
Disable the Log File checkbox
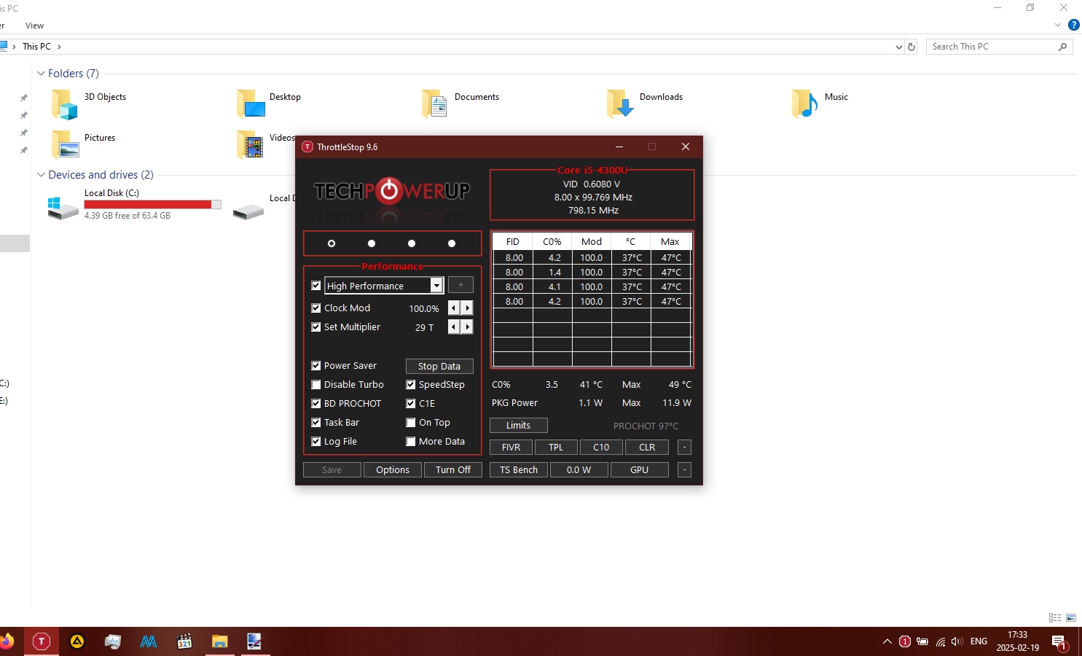(315, 442)
